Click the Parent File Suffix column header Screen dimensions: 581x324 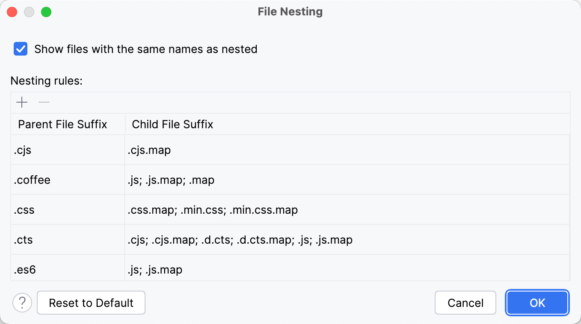point(62,124)
